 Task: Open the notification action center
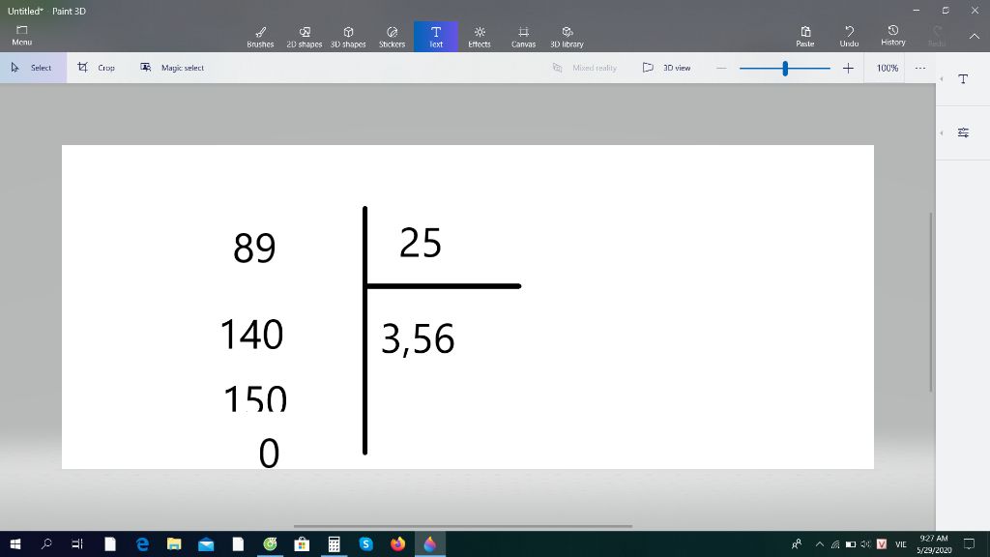[x=969, y=544]
